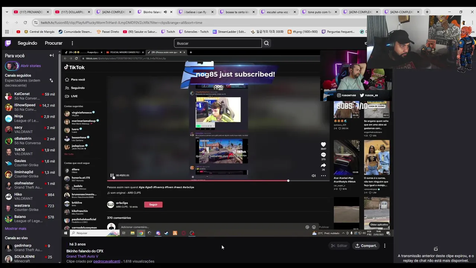This screenshot has height=268, width=476.
Task: Click the sidebar vertical scrollbar
Action: pos(60,115)
